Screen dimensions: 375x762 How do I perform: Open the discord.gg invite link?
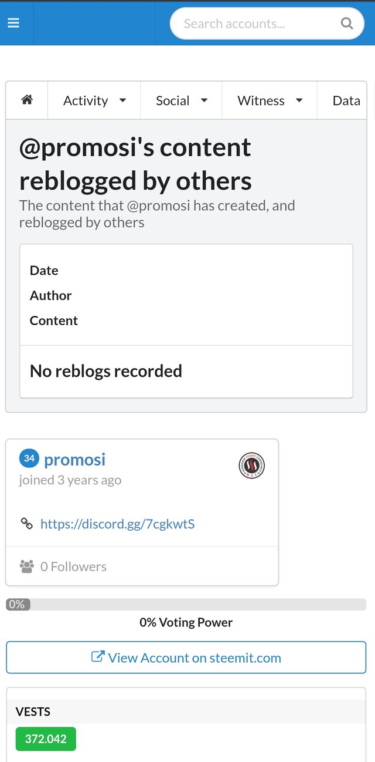click(117, 524)
